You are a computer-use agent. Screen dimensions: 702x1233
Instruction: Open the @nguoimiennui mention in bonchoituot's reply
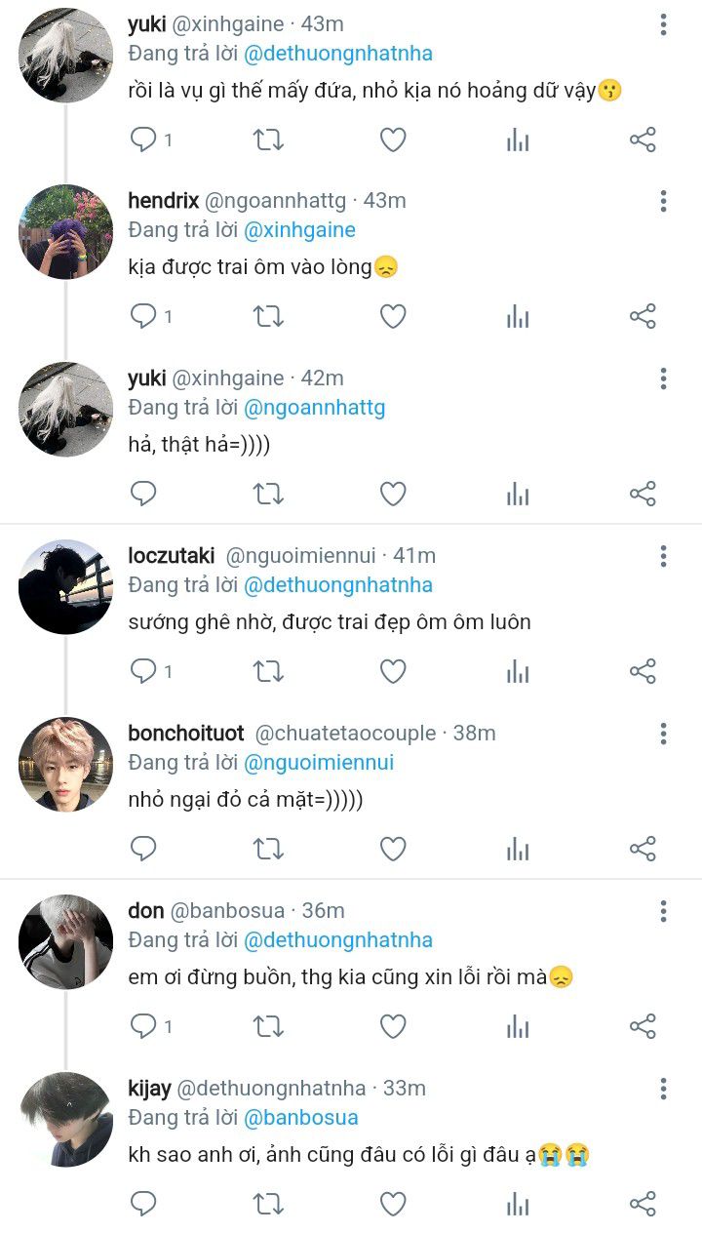pyautogui.click(x=319, y=763)
